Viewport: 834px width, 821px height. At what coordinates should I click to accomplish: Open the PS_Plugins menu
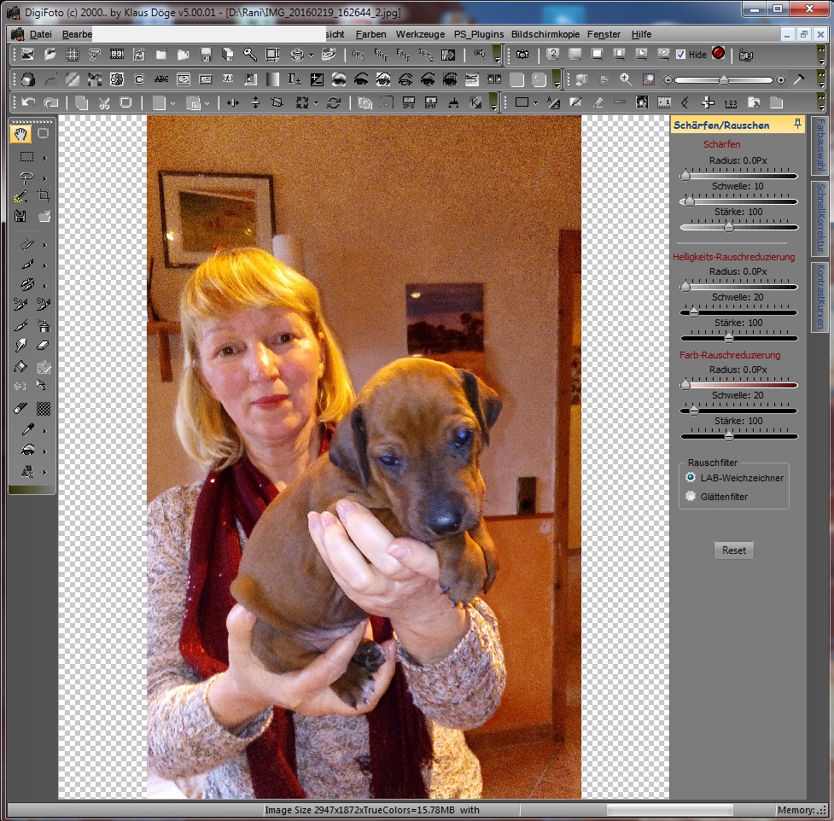coord(479,34)
